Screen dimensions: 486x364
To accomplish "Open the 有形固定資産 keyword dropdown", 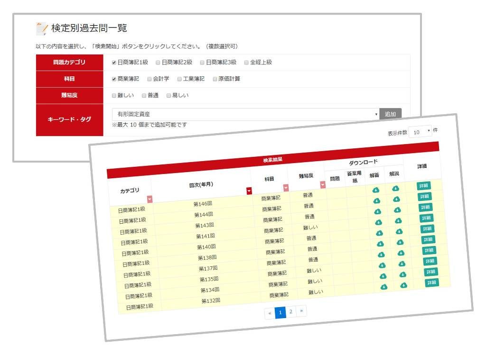I will 245,114.
